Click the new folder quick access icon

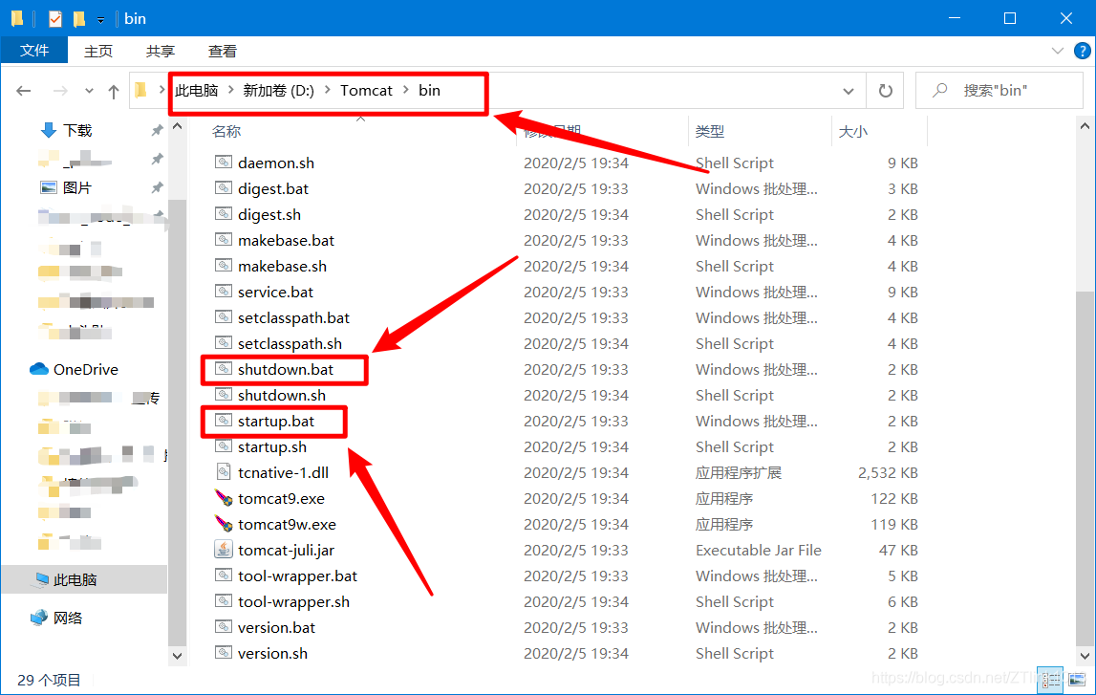(79, 19)
